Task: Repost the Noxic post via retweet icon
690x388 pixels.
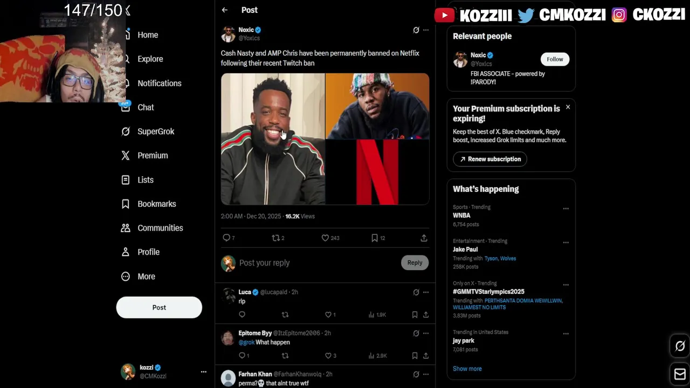Action: tap(275, 238)
